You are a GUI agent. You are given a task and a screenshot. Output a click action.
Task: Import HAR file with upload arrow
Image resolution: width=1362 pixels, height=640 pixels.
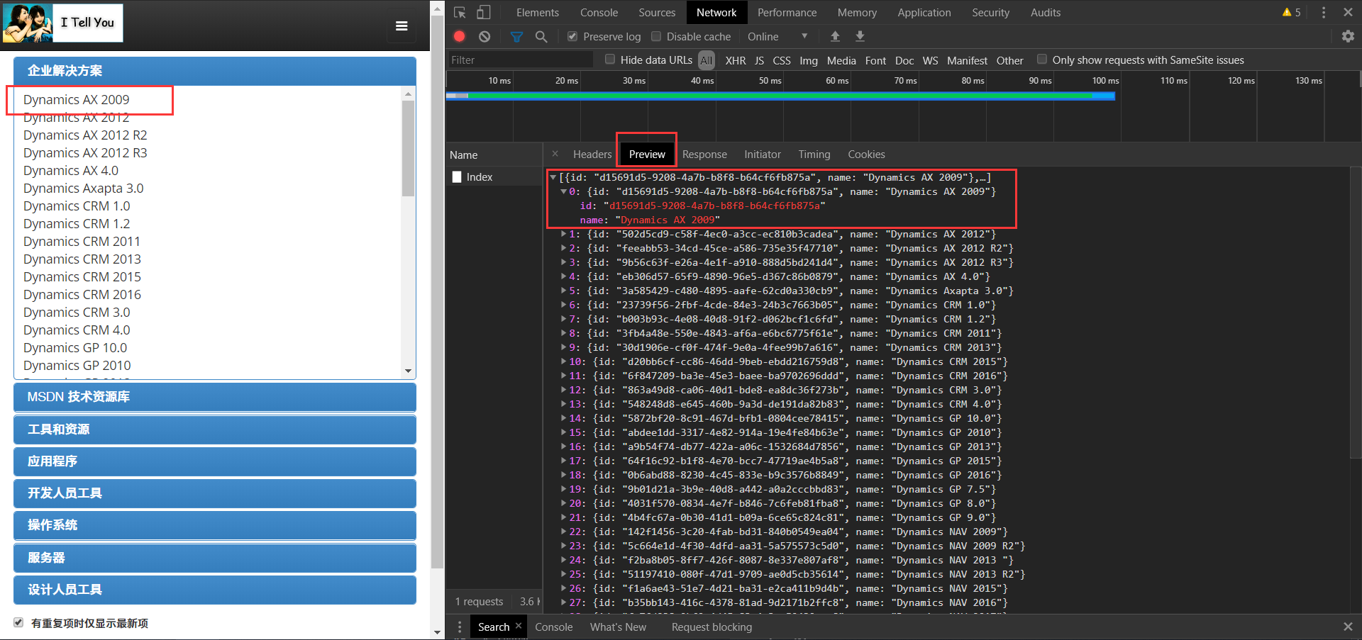tap(835, 36)
